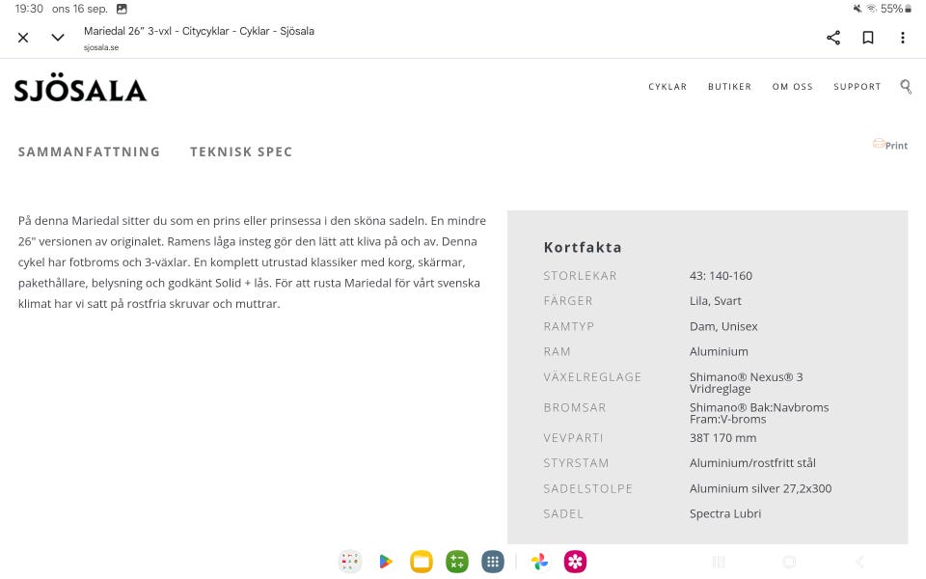
Task: Click the page title text in address bar
Action: [199, 31]
